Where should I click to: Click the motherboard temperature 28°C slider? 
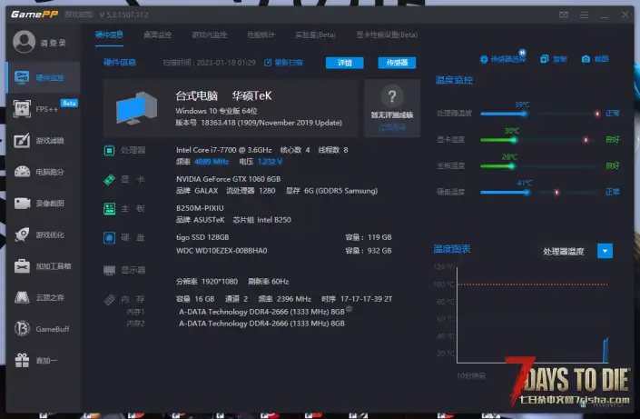(538, 166)
